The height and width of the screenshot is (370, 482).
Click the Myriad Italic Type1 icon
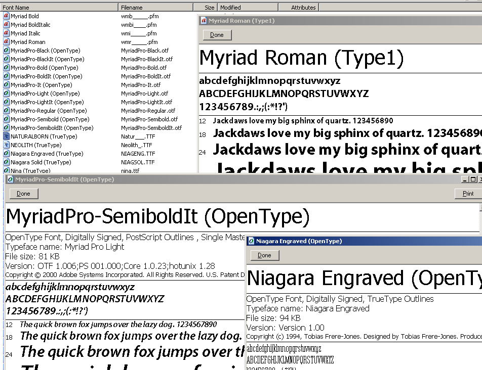pyautogui.click(x=6, y=33)
